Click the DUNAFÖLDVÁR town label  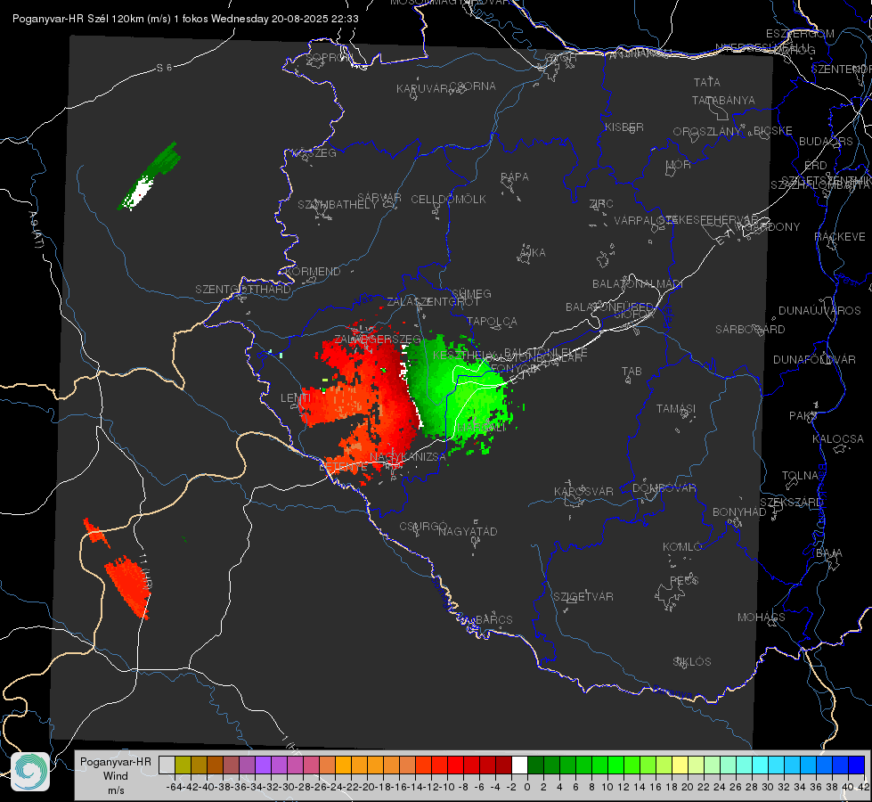[x=814, y=359]
